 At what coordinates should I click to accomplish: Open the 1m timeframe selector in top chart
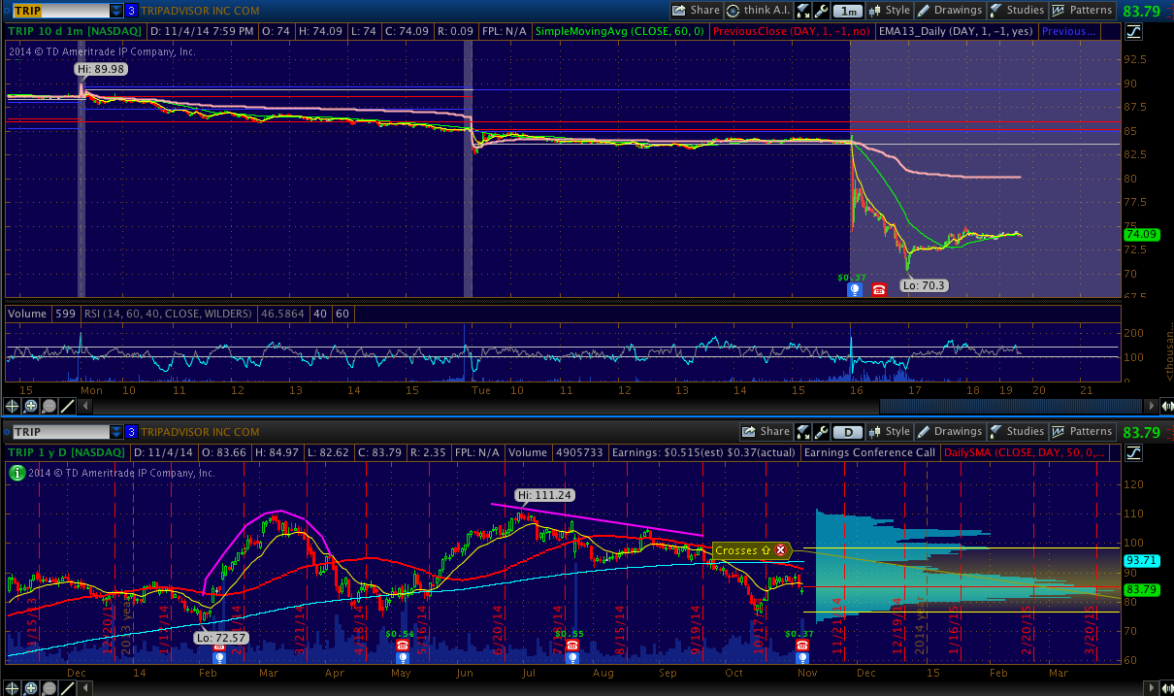(849, 11)
